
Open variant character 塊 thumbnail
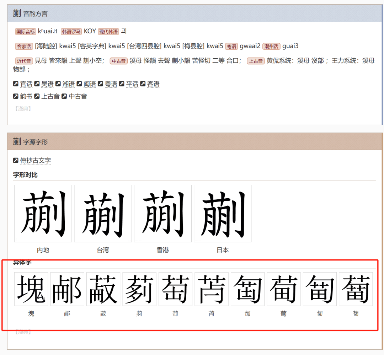pos(31,289)
